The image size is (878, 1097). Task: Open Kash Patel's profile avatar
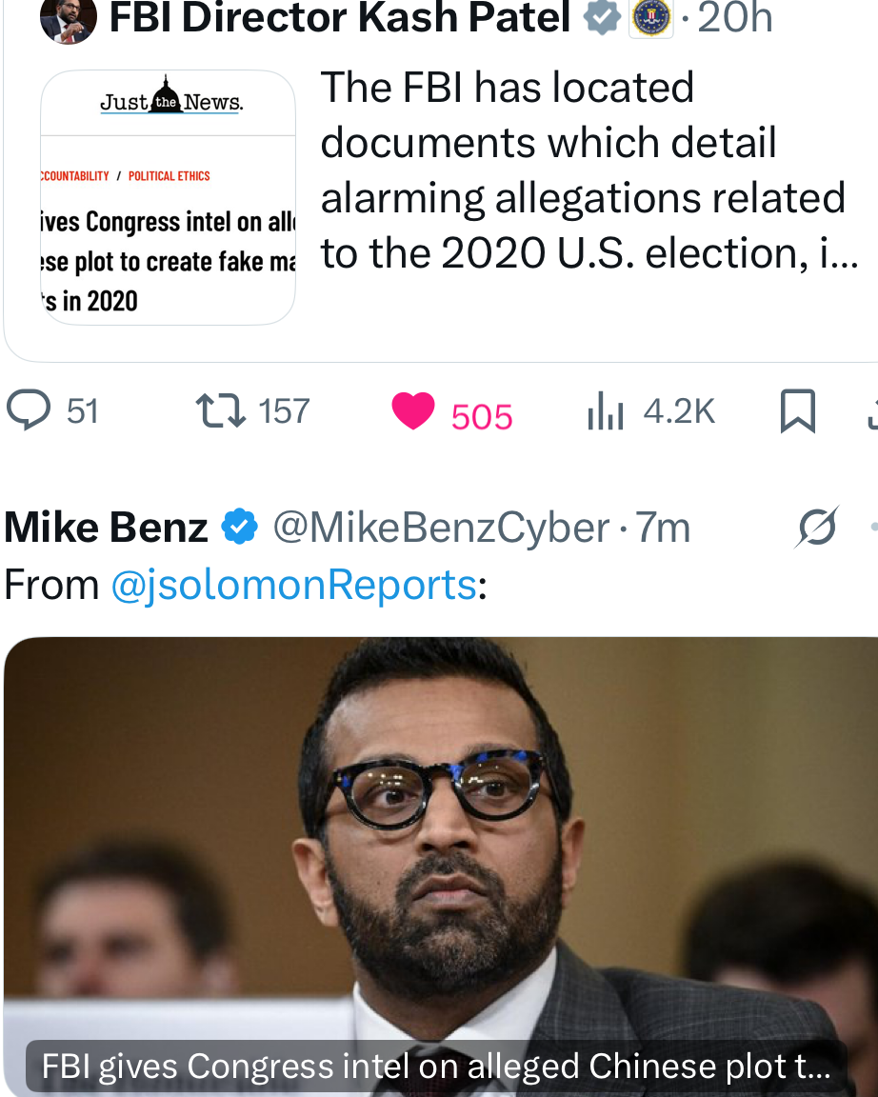pos(68,19)
